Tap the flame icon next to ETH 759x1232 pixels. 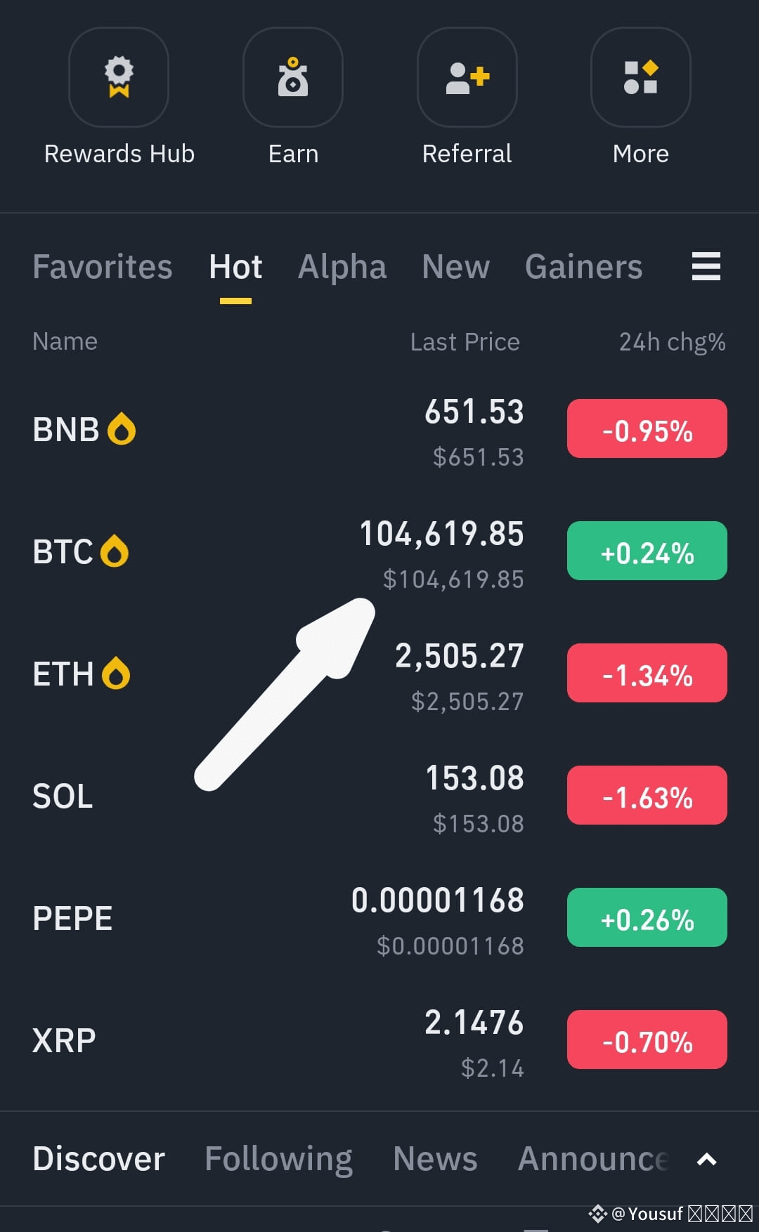[x=116, y=674]
